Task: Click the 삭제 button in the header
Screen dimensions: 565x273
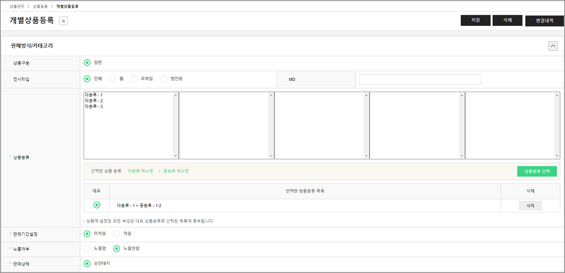Action: coord(507,20)
